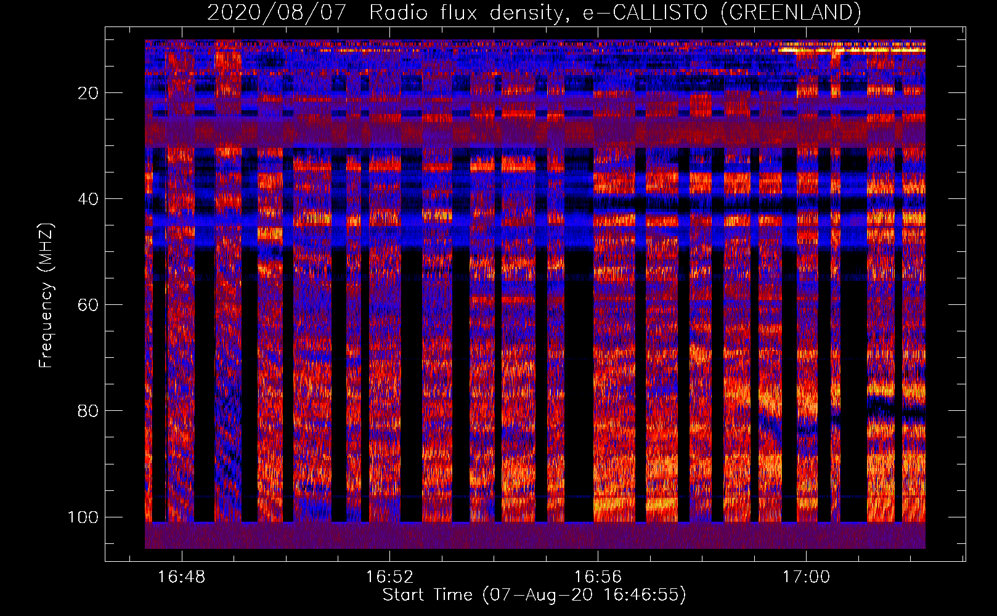Click the 16:48 time tick label
The image size is (997, 616).
point(181,577)
